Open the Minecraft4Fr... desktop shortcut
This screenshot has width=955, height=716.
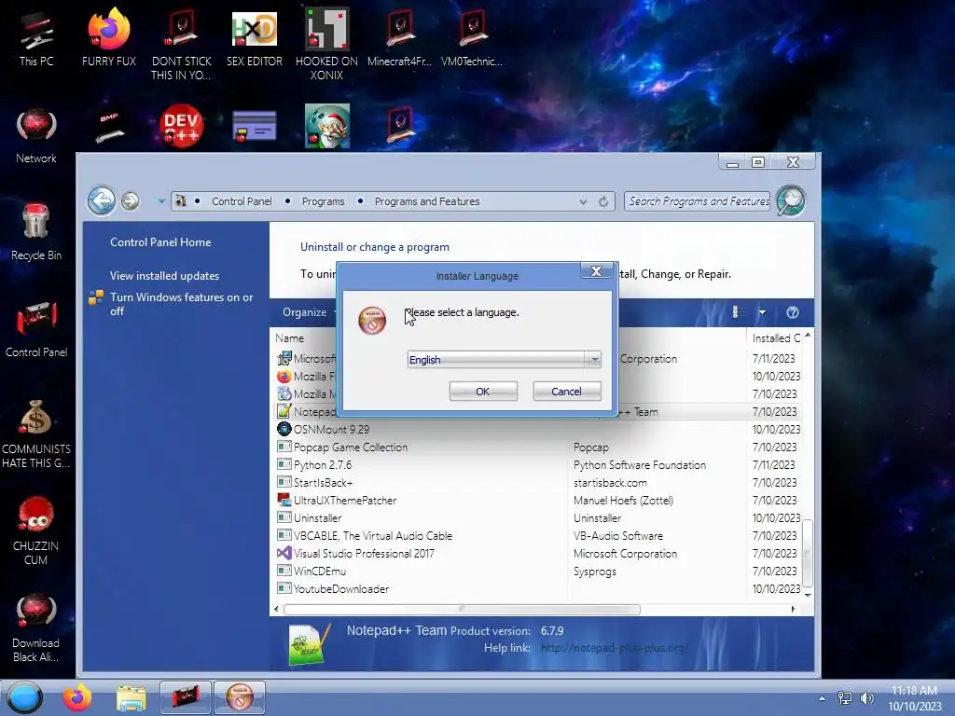pos(399,38)
